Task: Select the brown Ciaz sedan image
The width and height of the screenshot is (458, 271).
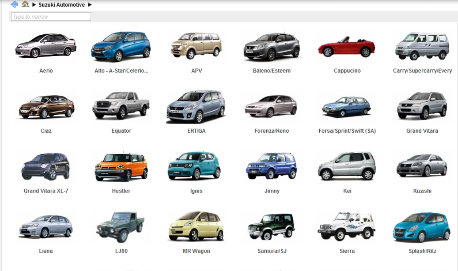Action: tap(47, 106)
